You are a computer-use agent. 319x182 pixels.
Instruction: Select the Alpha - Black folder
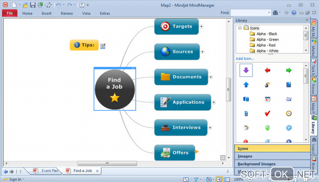click(x=263, y=34)
